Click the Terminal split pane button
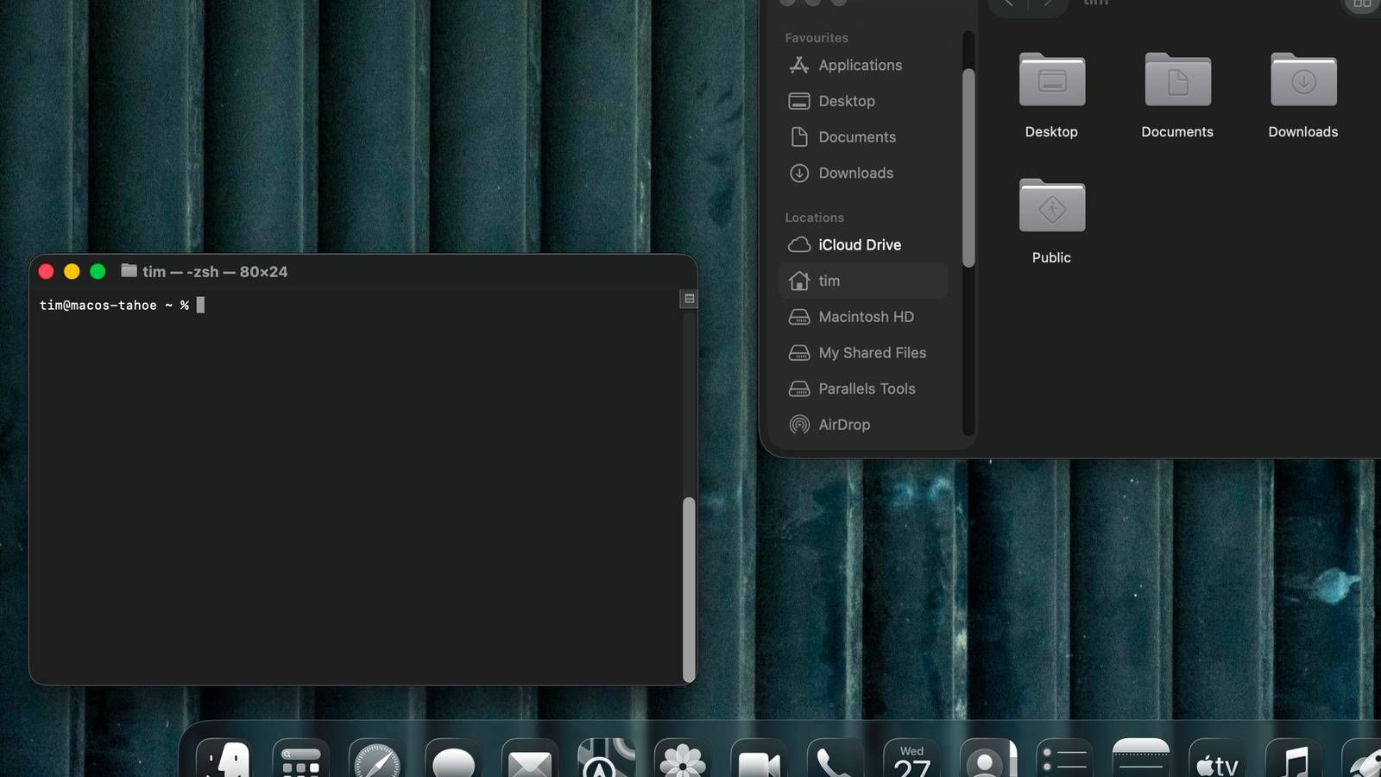Image resolution: width=1381 pixels, height=777 pixels. click(689, 299)
